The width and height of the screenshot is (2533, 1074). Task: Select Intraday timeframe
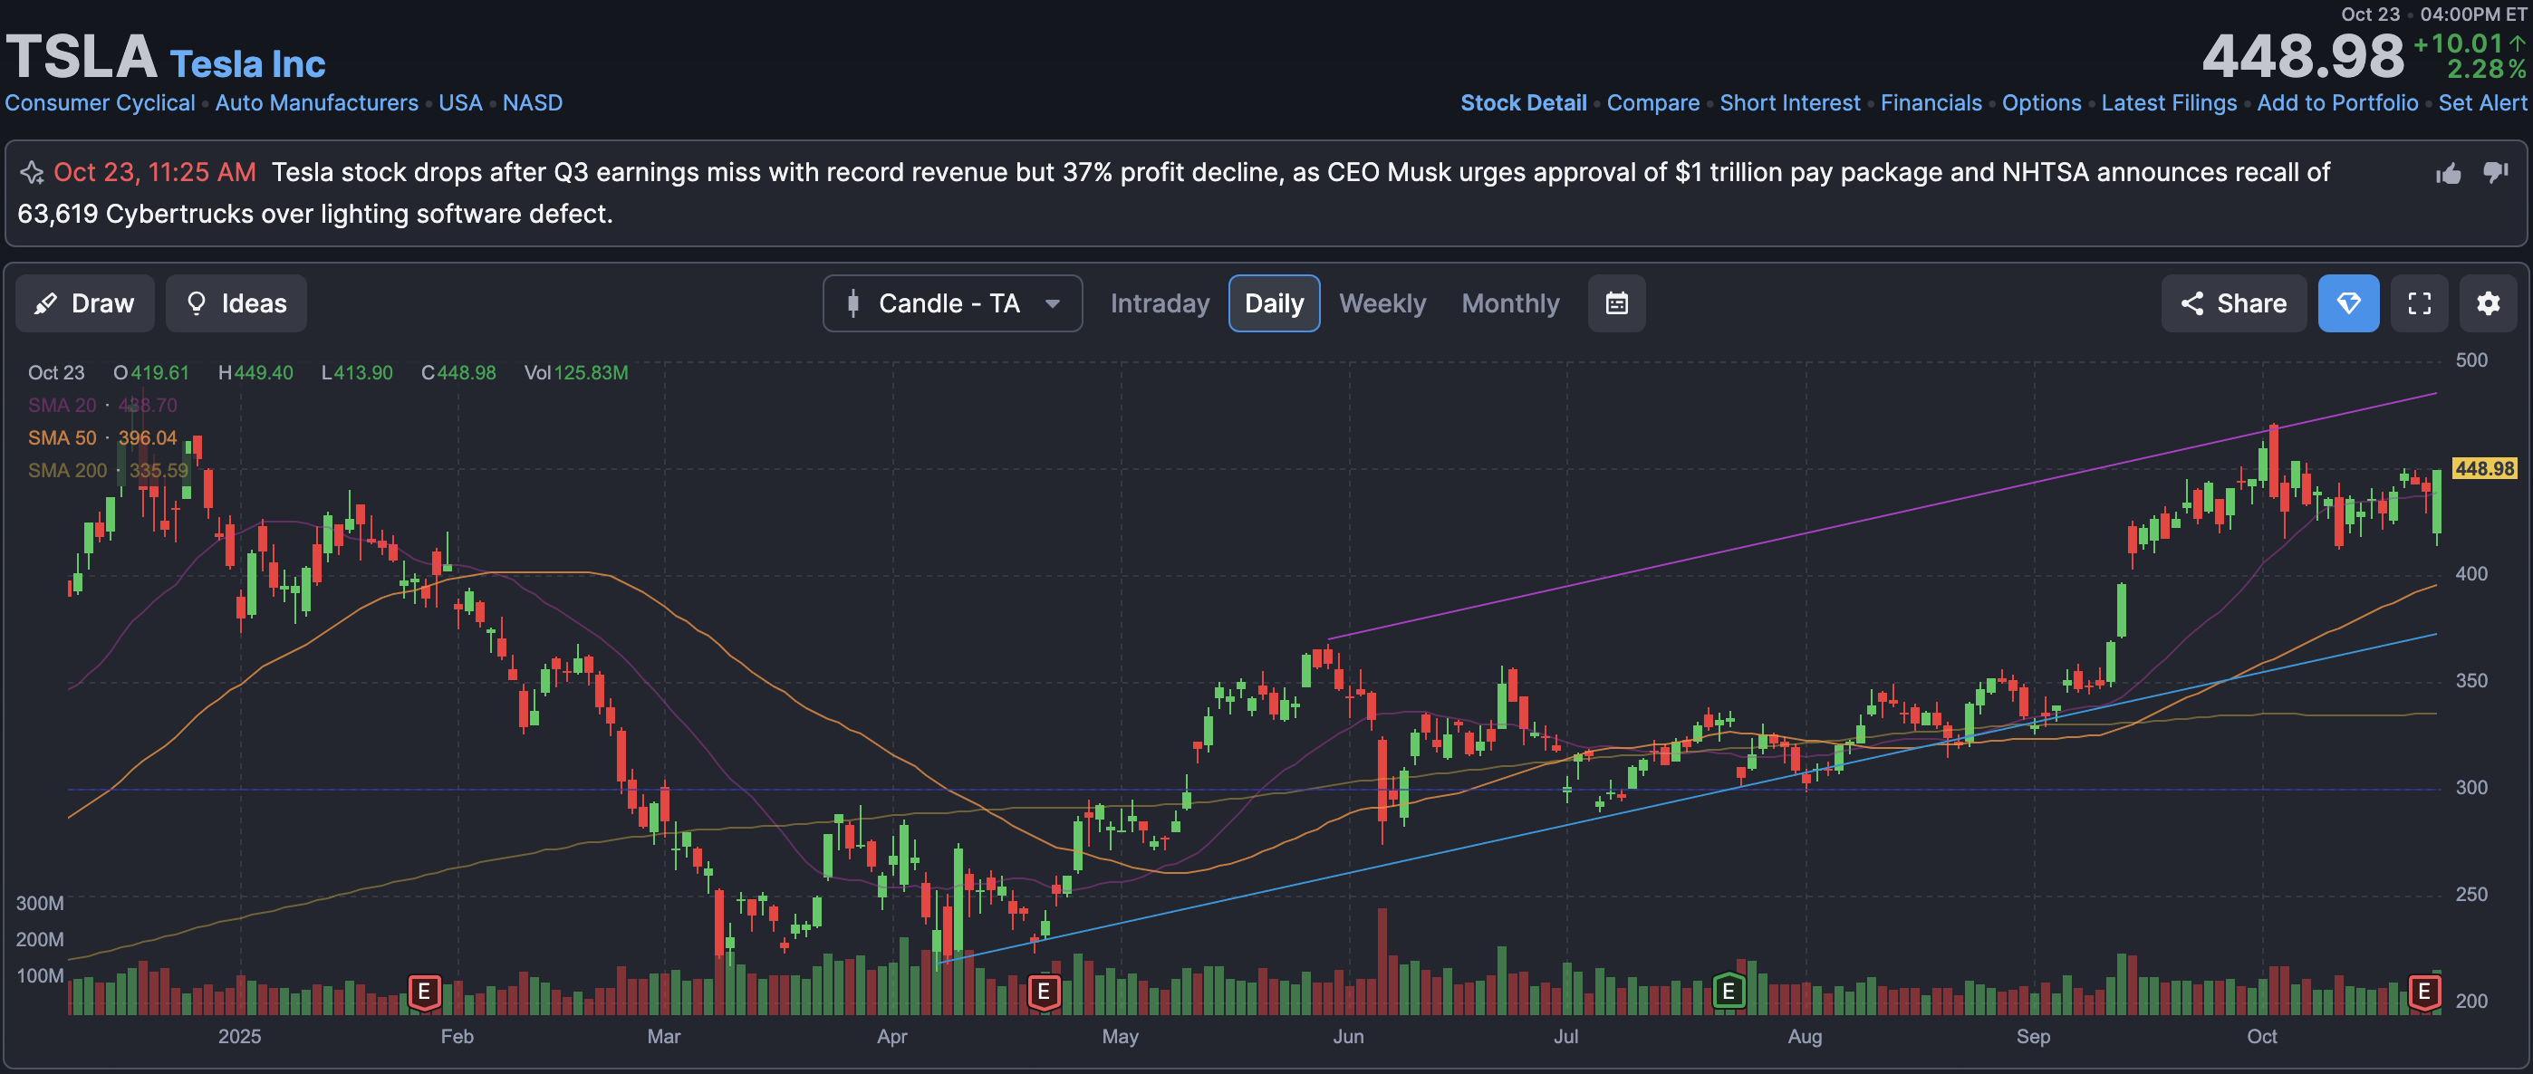coord(1160,303)
